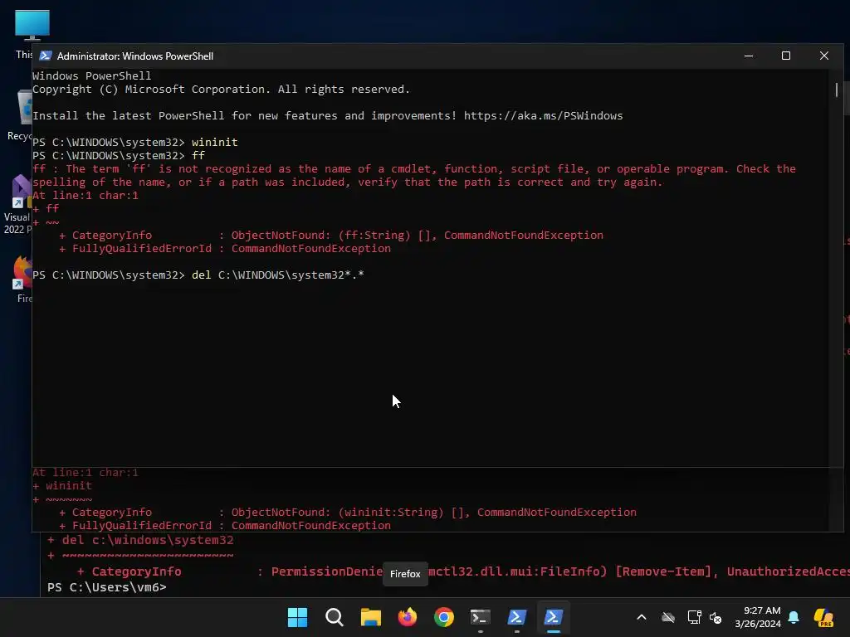Open taskbar Search
Screen dimensions: 850x637
(x=334, y=617)
